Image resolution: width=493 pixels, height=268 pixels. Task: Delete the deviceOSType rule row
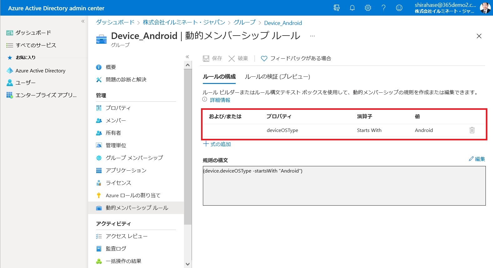[x=472, y=130]
